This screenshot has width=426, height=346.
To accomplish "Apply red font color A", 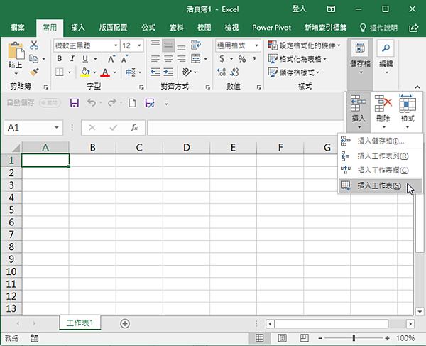I will point(105,72).
